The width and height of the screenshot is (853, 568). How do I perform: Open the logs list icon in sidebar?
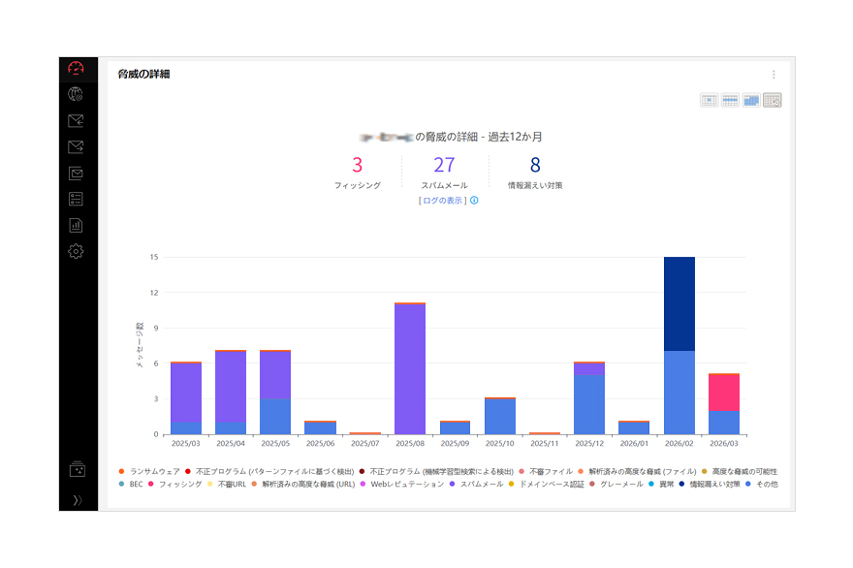coord(76,200)
